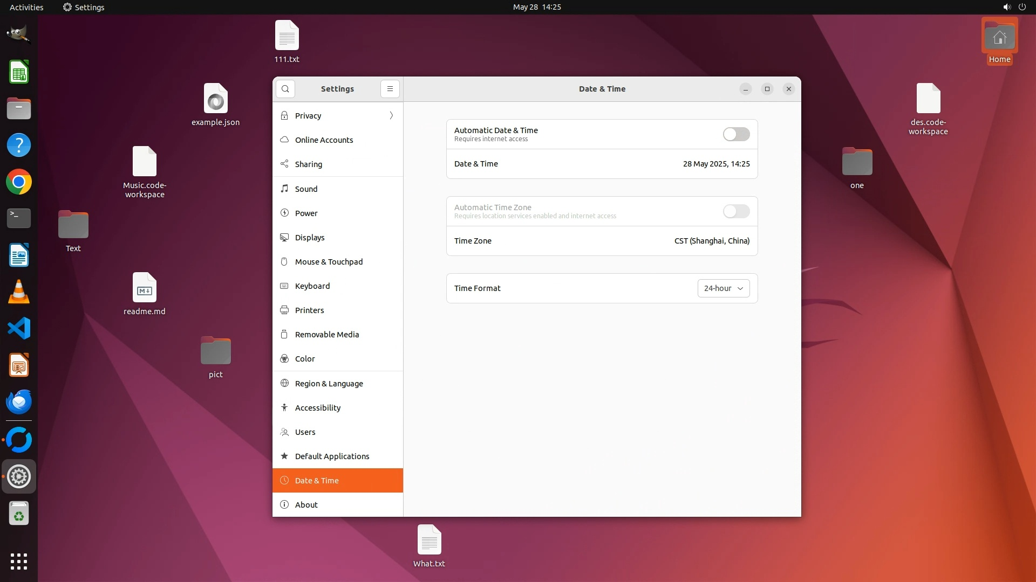Click the Default Applications star icon
Screen dimensions: 1036x582
284,456
